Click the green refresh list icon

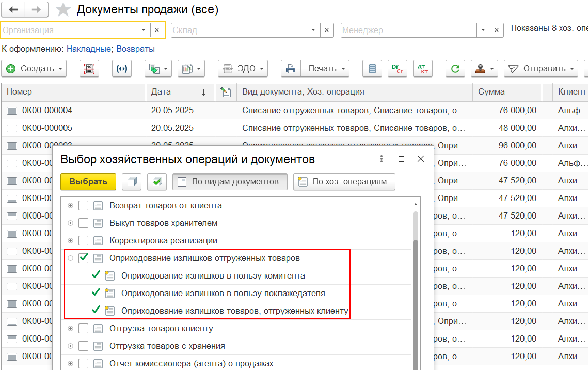click(455, 69)
